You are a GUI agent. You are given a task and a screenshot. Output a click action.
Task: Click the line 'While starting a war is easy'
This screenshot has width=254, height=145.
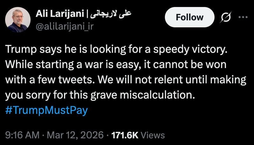pyautogui.click(x=116, y=65)
